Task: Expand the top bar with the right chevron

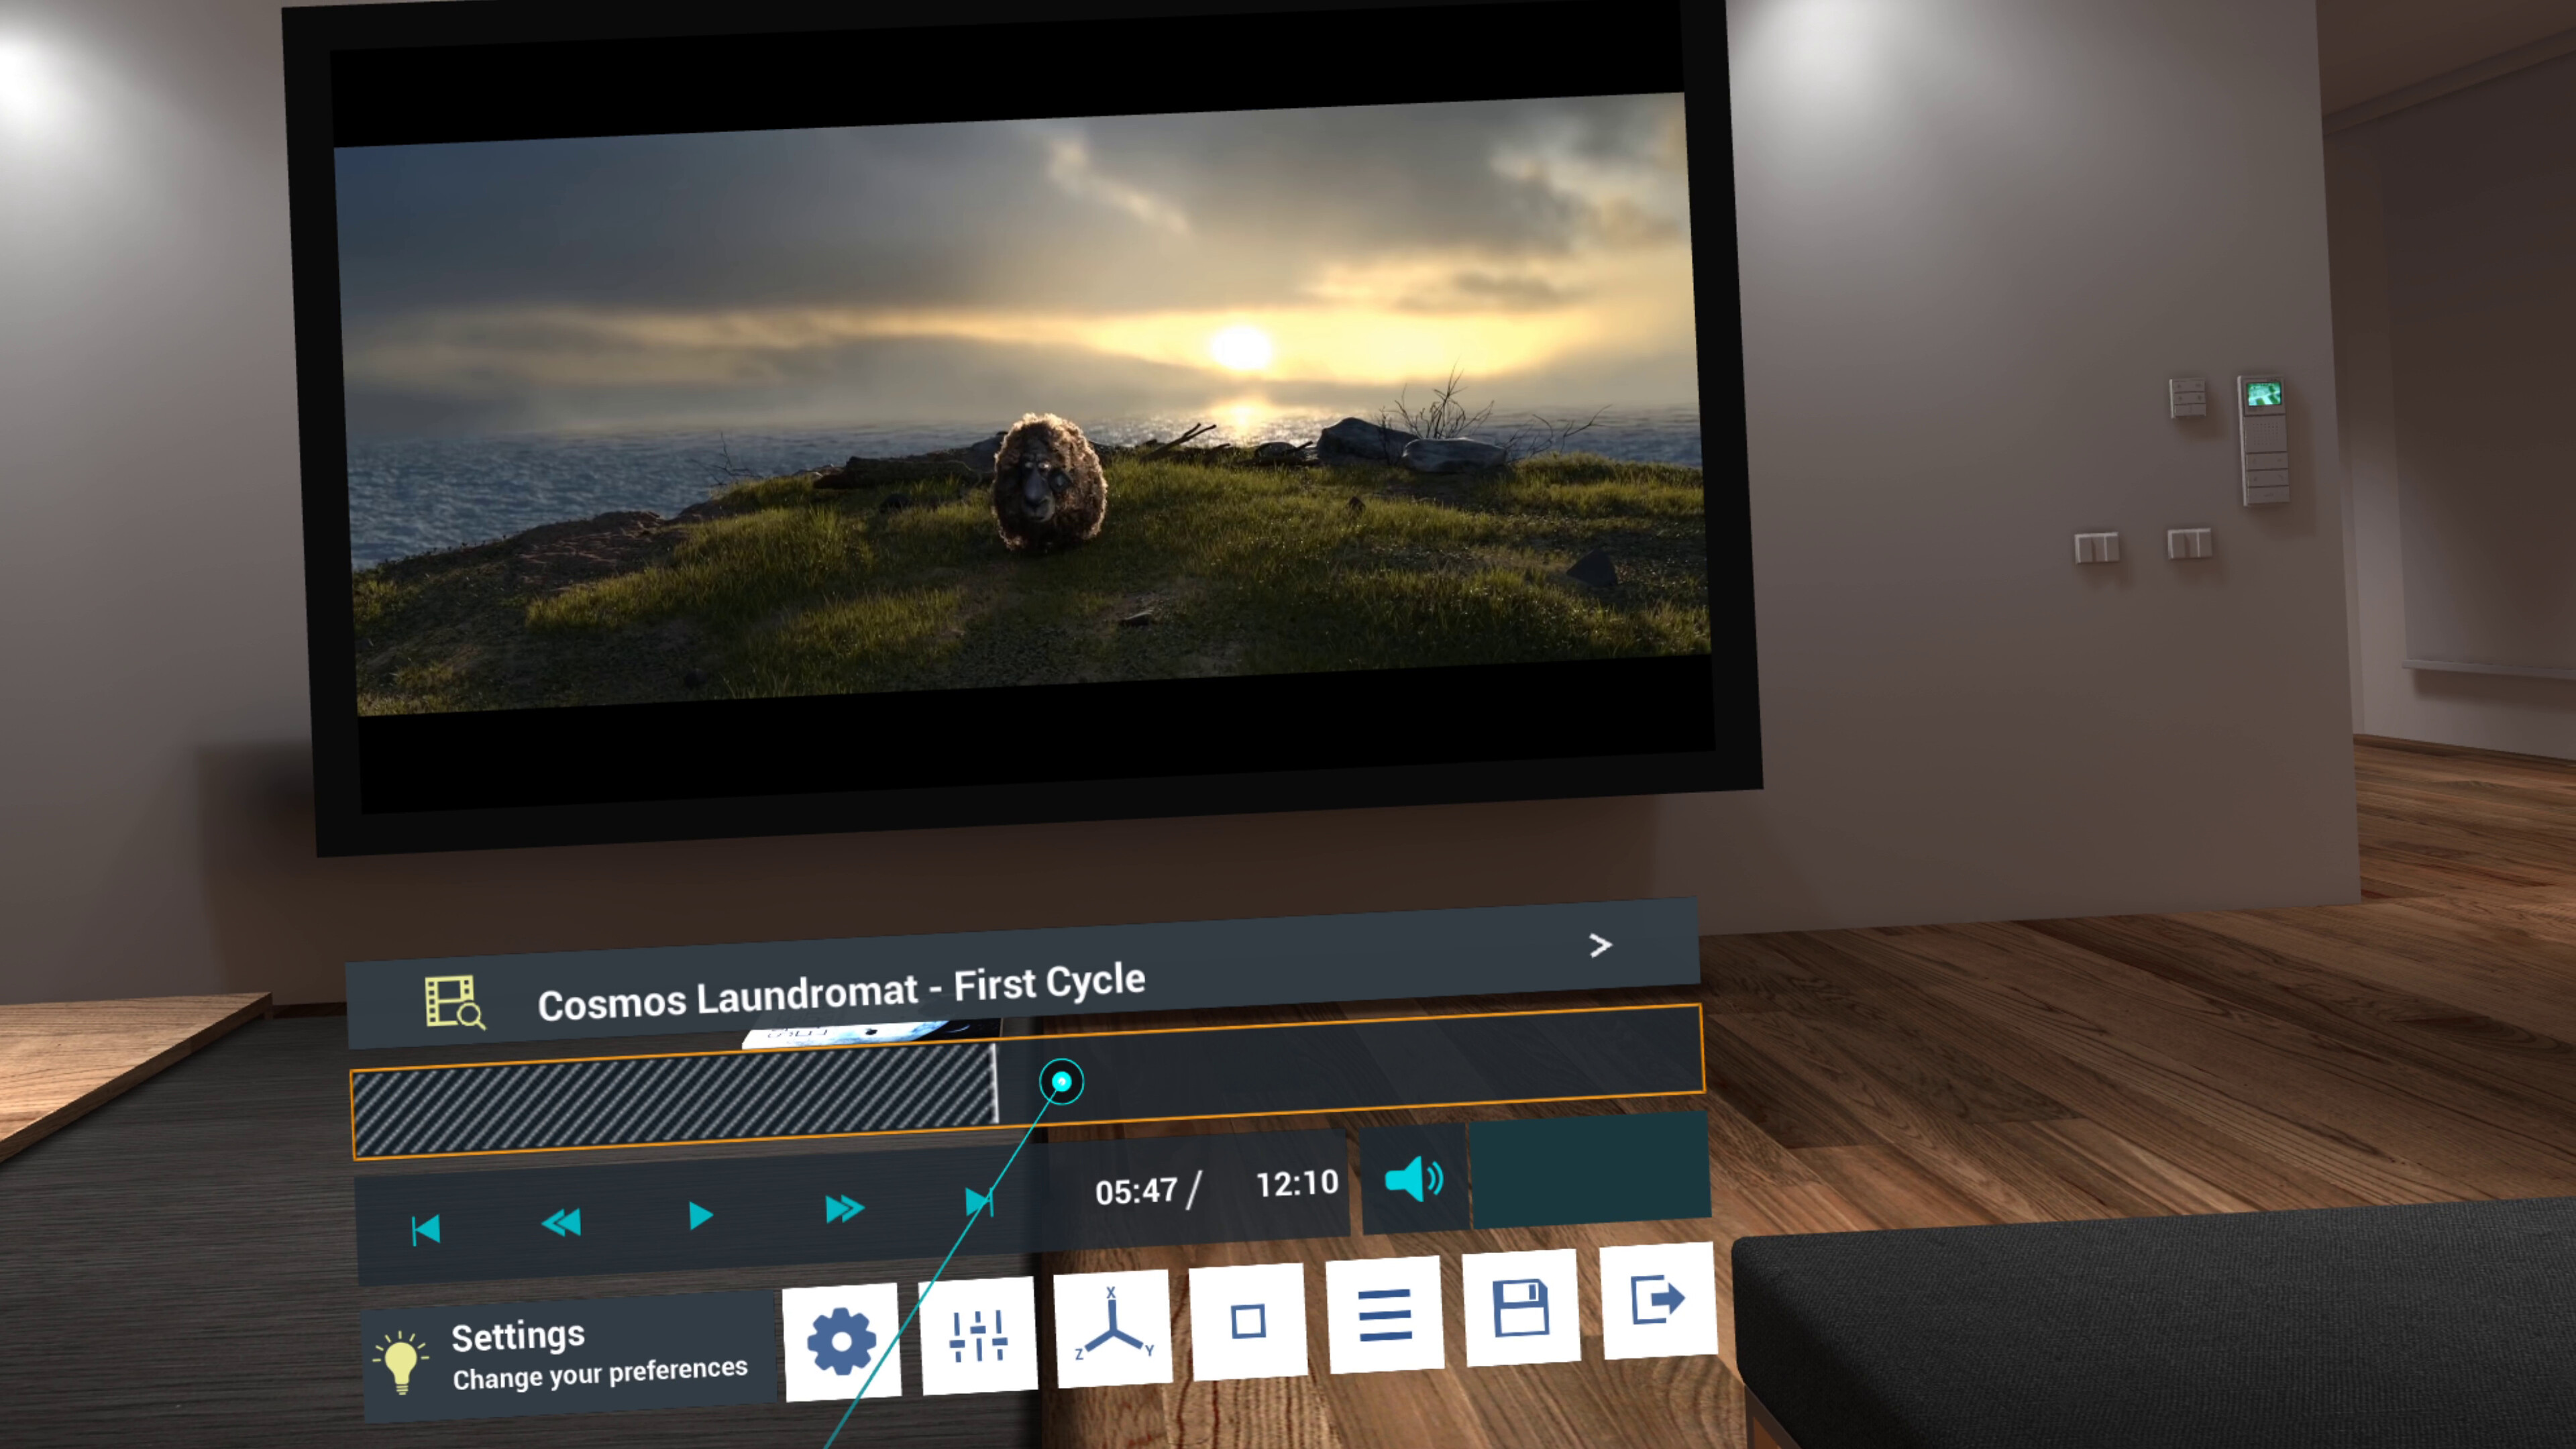Action: point(1600,945)
